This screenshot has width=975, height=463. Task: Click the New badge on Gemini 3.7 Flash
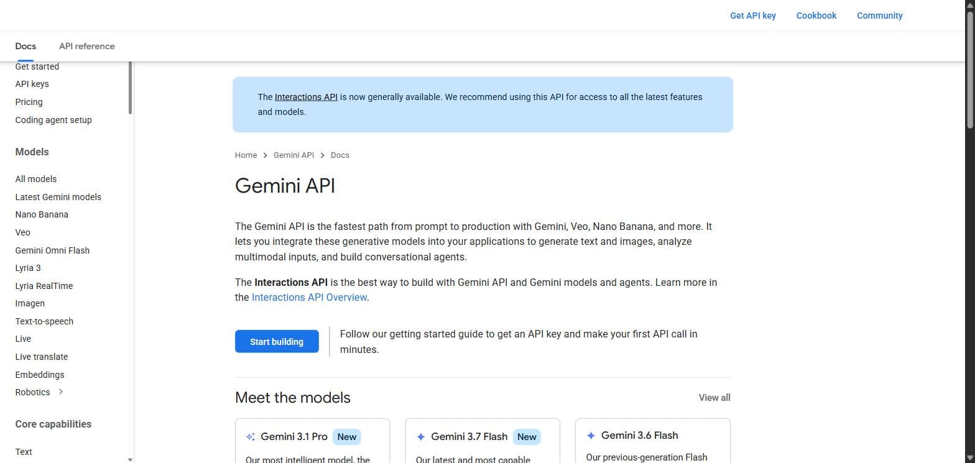[x=527, y=437]
